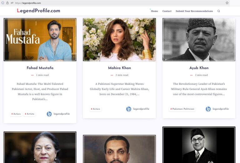Image resolution: width=240 pixels, height=163 pixels.
Task: Click the shield tracking protection icon
Action: [3, 3]
